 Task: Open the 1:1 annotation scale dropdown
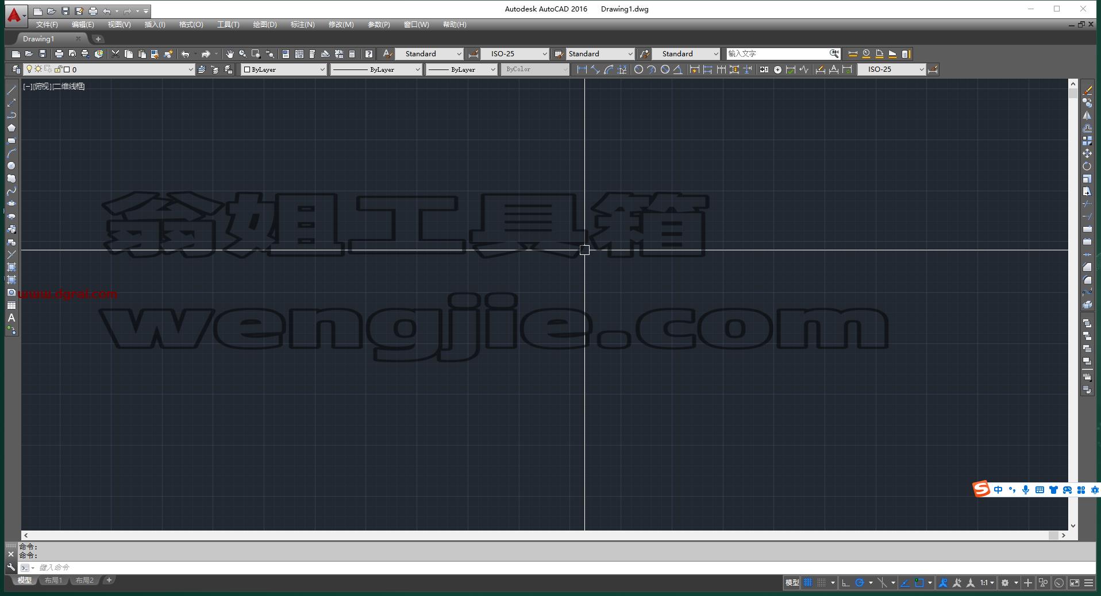(987, 583)
